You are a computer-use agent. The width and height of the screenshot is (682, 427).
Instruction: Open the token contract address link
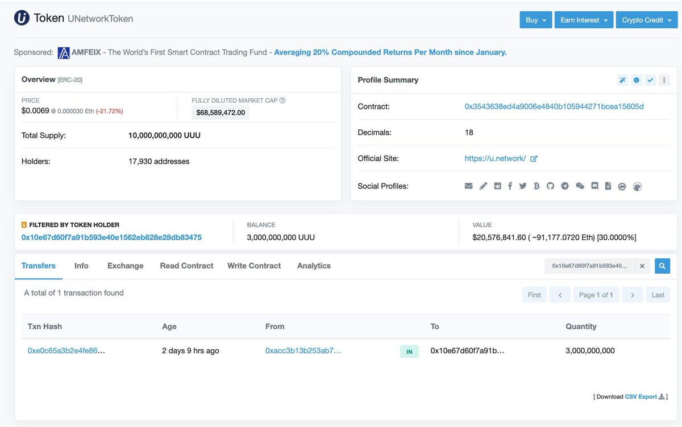click(554, 107)
